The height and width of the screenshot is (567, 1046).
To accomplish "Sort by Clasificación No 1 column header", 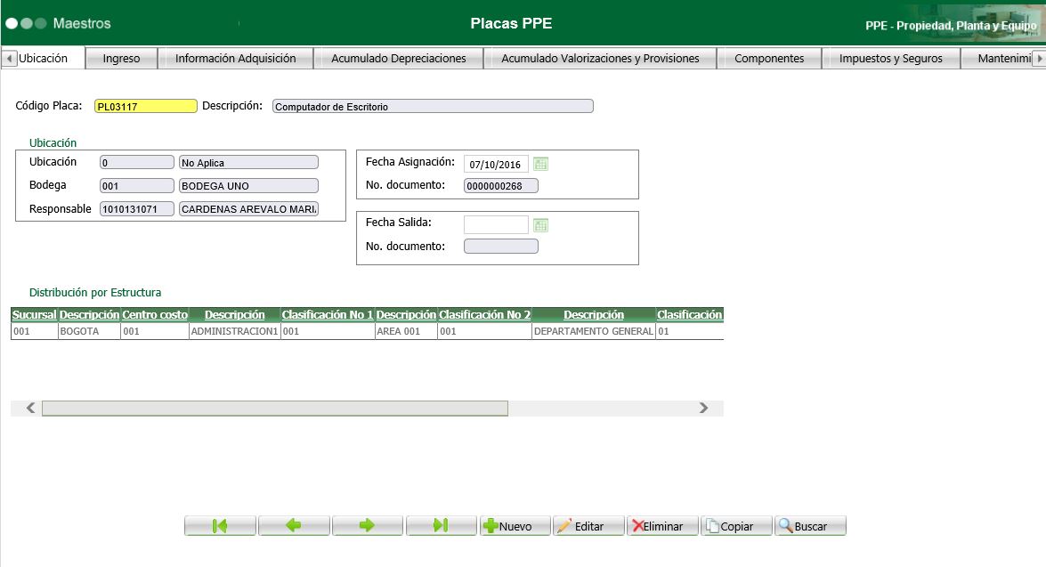I will coord(328,315).
